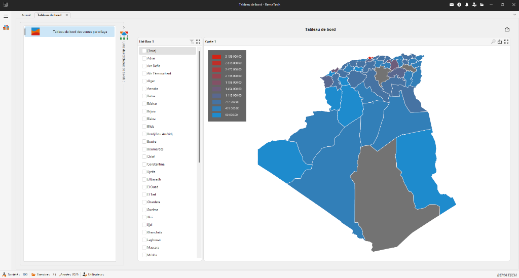
Task: Click the Société status bar icon
Action: (x=4, y=274)
